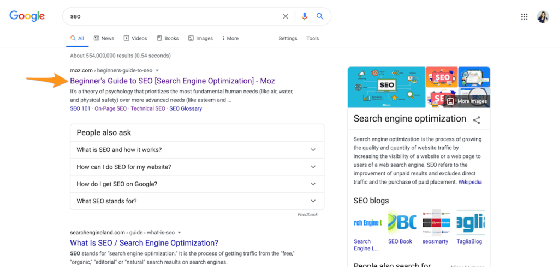Open TagliaBlog blog thumbnail
The width and height of the screenshot is (559, 267).
click(x=471, y=223)
